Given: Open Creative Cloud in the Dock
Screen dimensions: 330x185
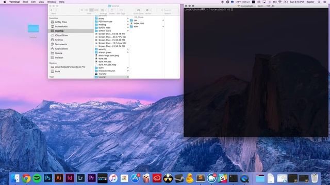Looking at the screenshot, I should (x=157, y=178).
